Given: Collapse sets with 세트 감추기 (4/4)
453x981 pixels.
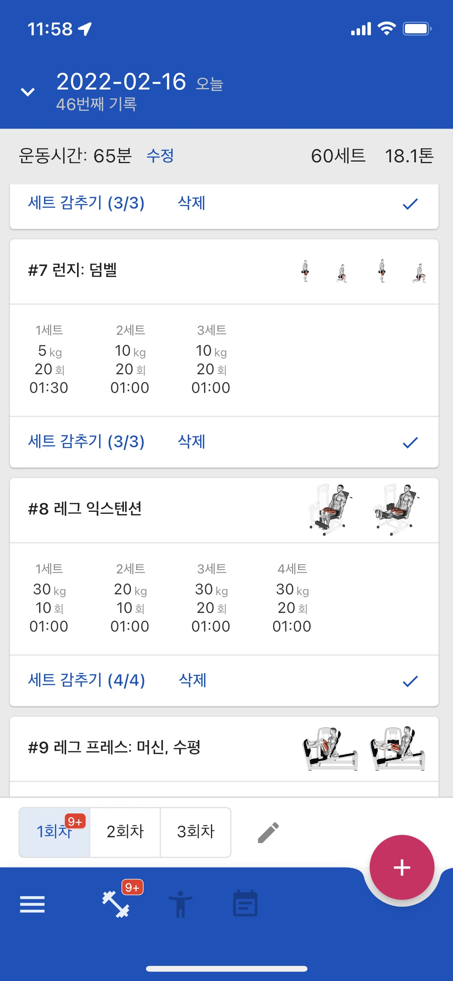Looking at the screenshot, I should pos(86,680).
